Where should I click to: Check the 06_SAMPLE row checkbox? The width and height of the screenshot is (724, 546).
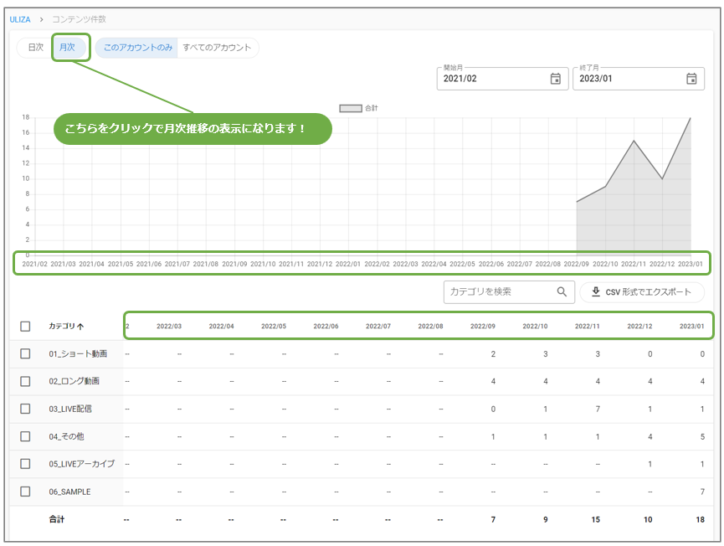25,492
